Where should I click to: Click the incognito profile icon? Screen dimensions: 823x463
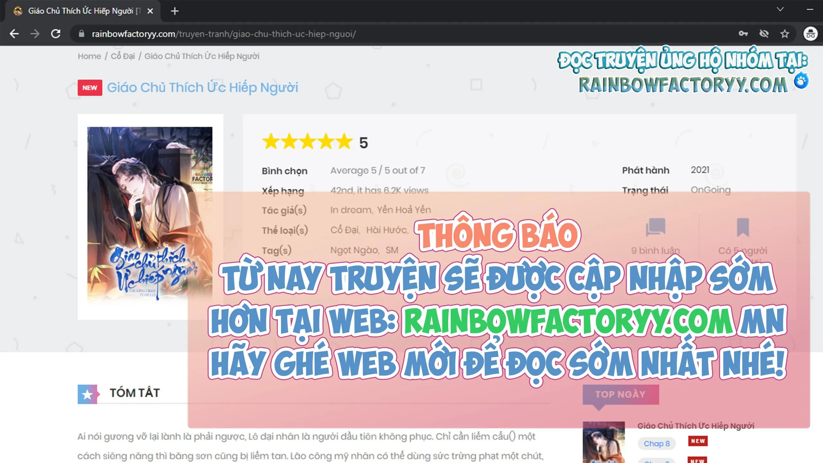810,33
